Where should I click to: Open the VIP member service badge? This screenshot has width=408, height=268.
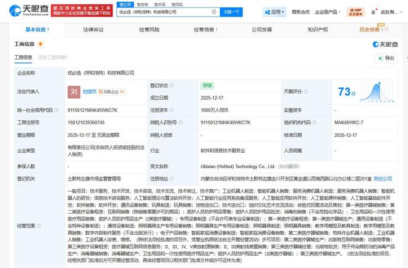click(355, 12)
